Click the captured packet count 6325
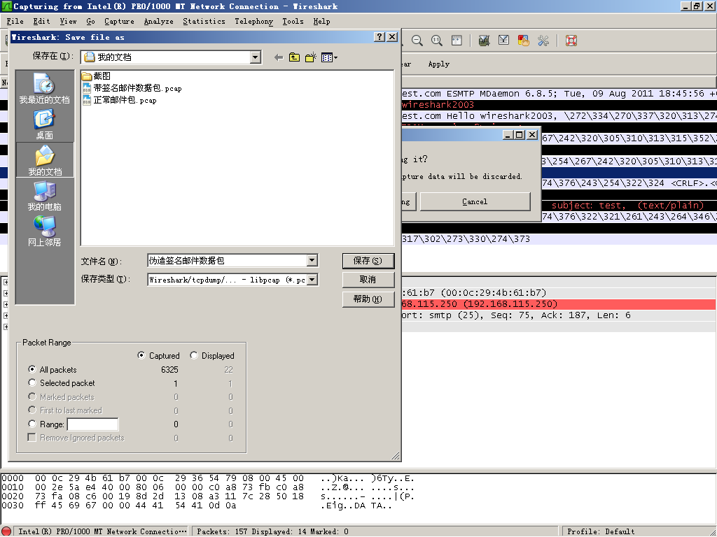The height and width of the screenshot is (537, 717). click(169, 369)
